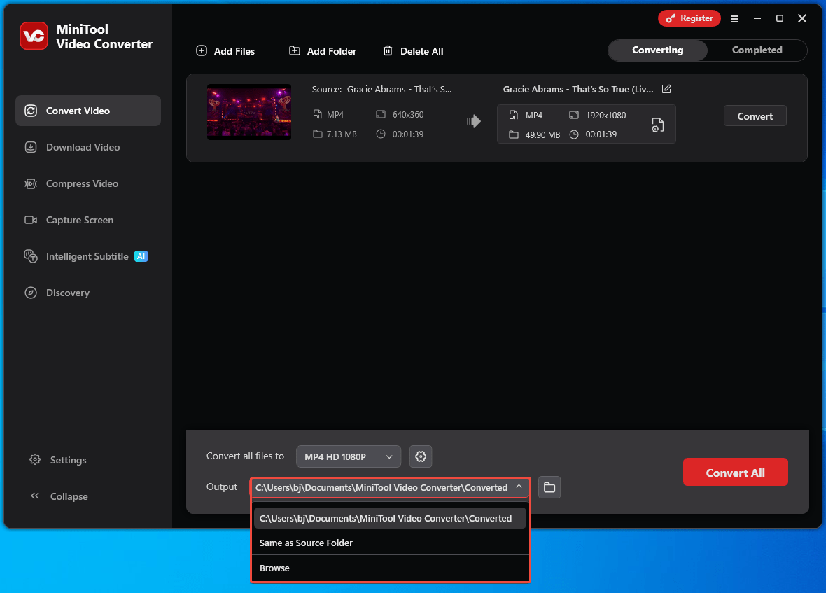Open output format settings via gear icon
The image size is (826, 593).
(x=421, y=456)
